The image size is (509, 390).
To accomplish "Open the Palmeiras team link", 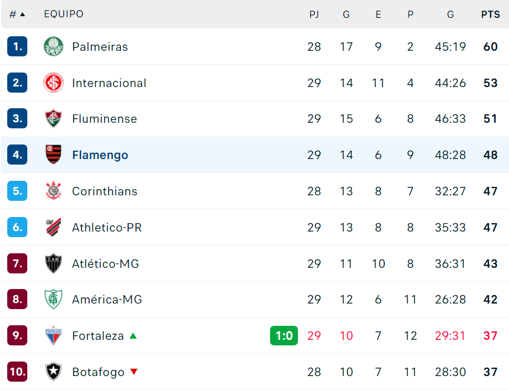I will point(100,46).
